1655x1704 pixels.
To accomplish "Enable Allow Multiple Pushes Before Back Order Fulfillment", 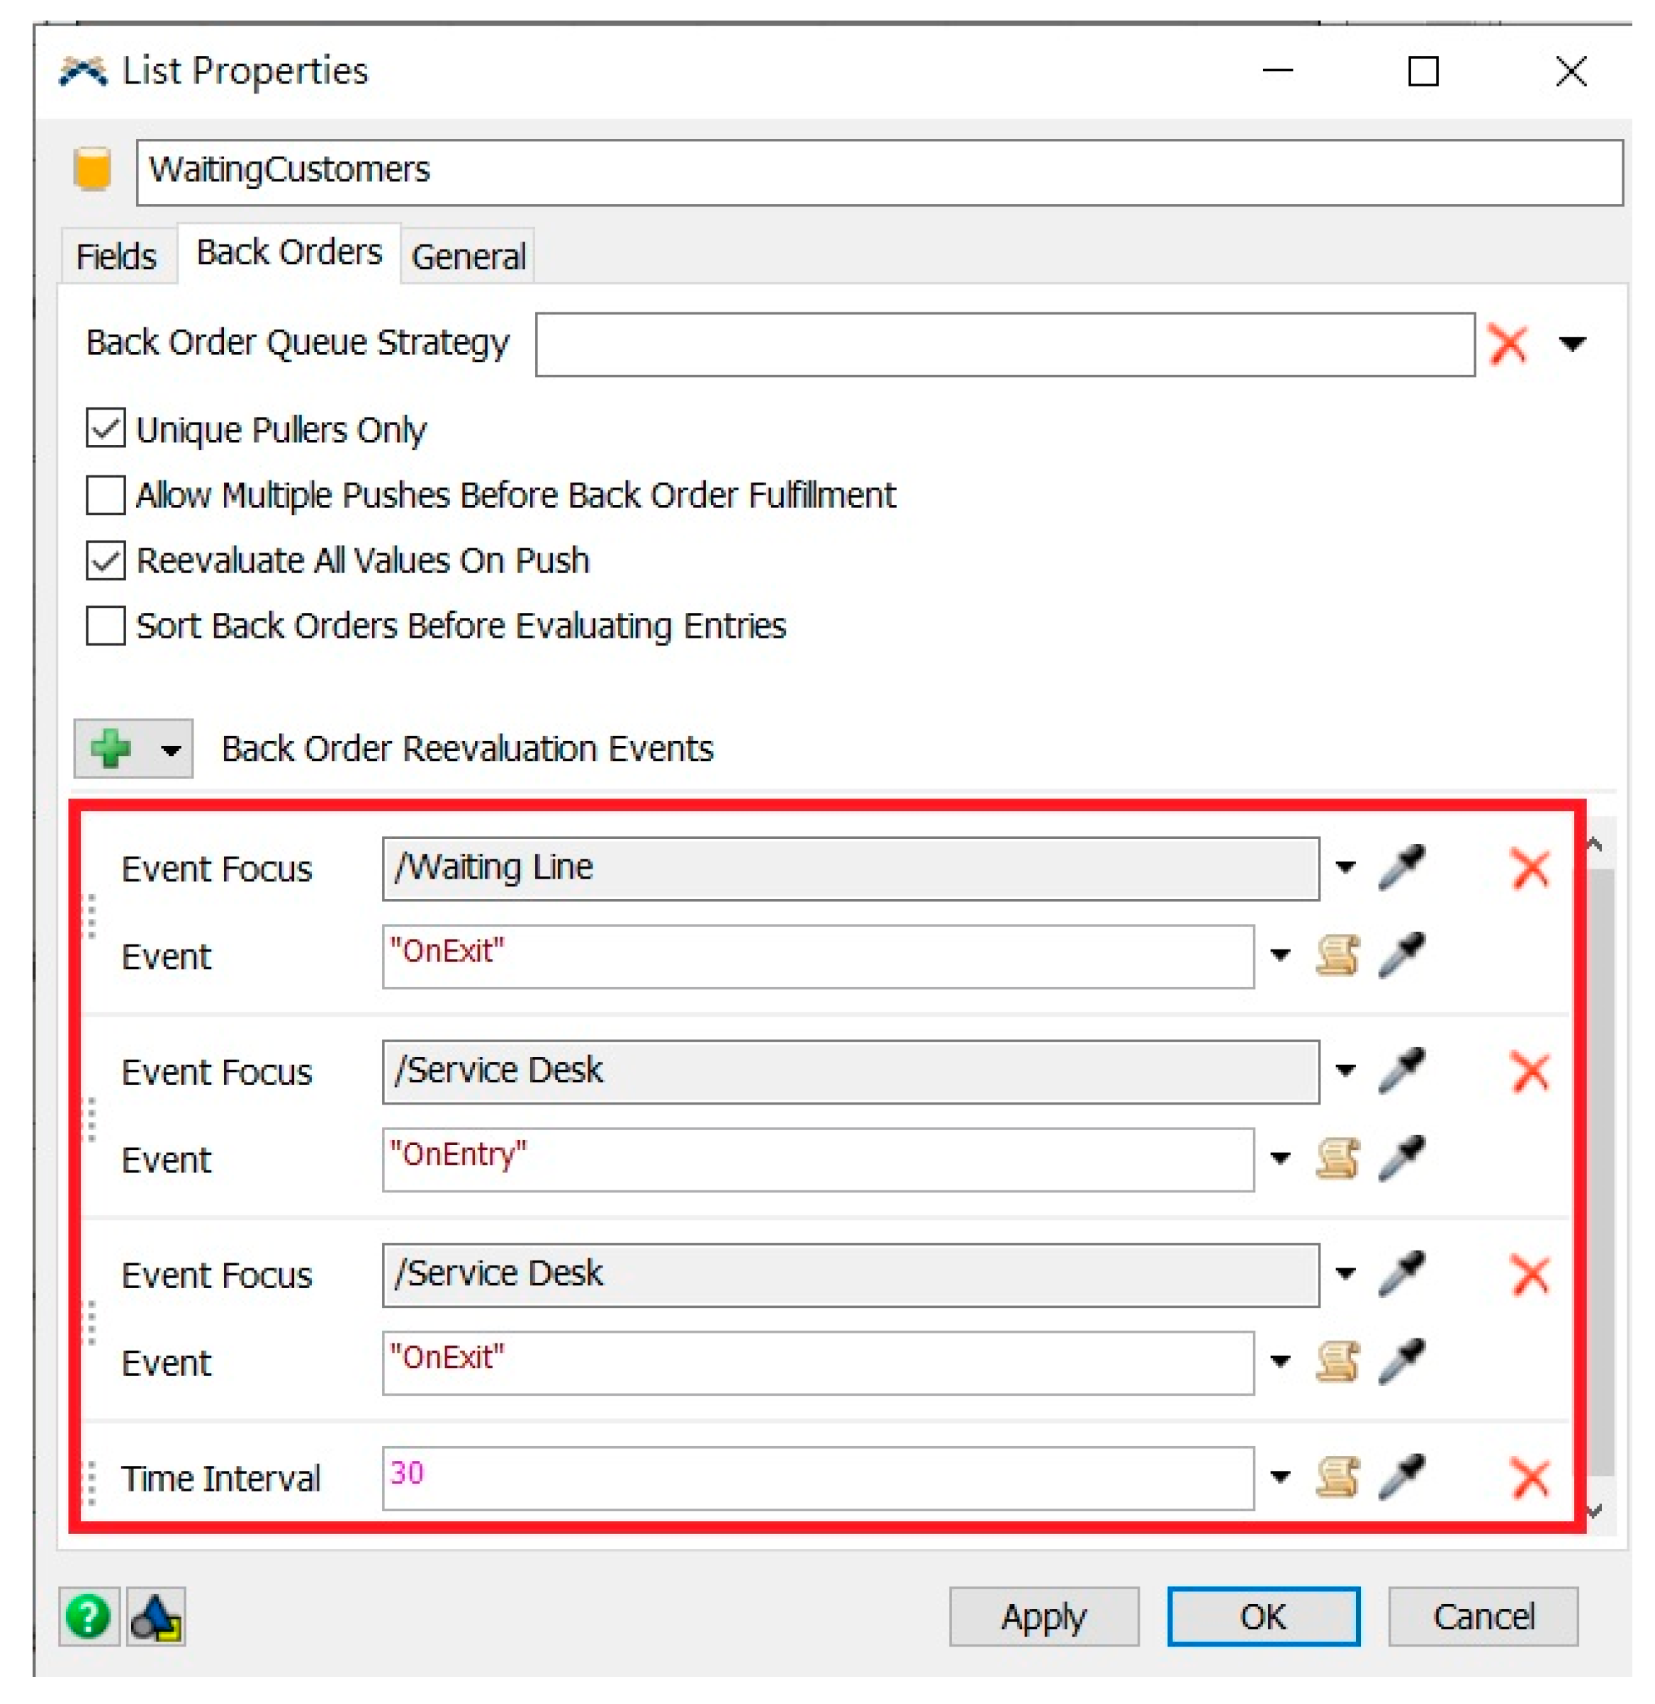I will pyautogui.click(x=105, y=495).
